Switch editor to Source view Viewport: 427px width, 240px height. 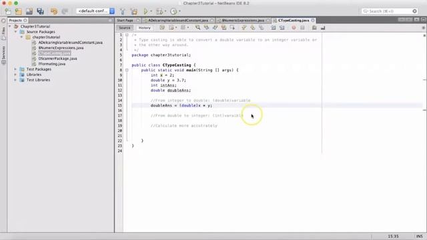point(125,28)
